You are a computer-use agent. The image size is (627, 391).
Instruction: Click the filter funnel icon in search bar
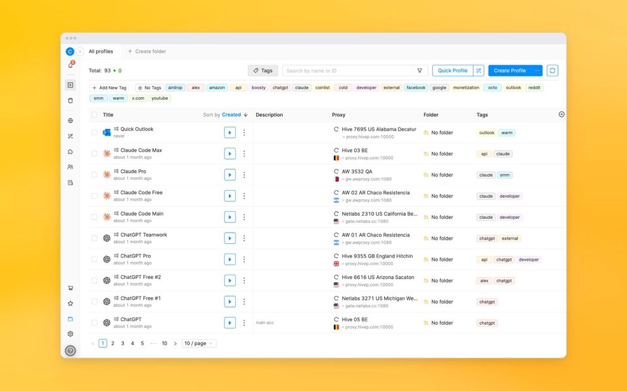click(419, 70)
